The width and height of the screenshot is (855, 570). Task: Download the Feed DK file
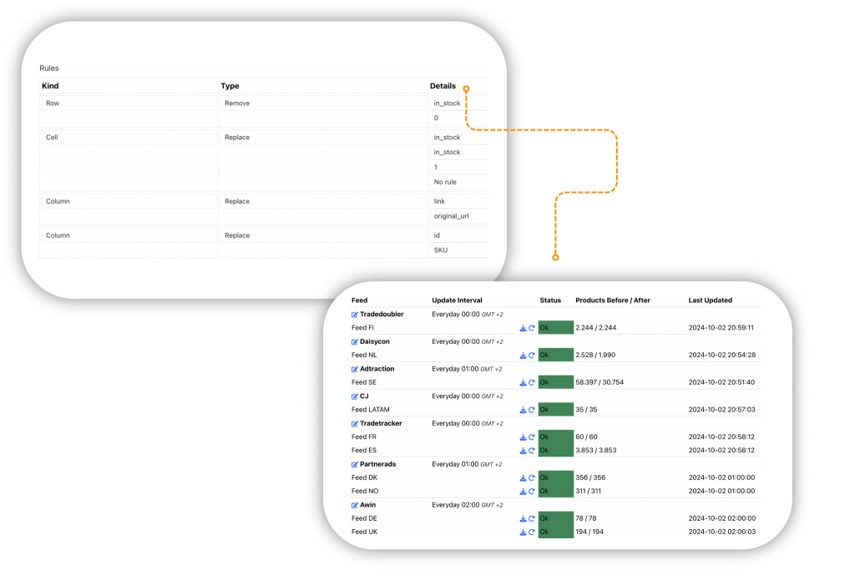[523, 478]
